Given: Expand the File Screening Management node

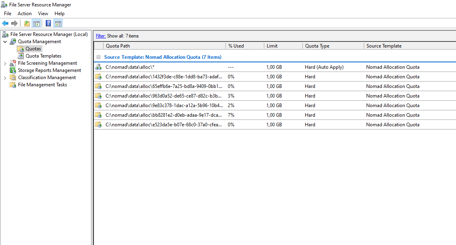Looking at the screenshot, I should 5,63.
